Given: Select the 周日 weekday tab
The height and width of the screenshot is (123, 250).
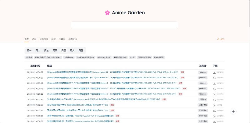Looking at the screenshot, I should 81,51.
